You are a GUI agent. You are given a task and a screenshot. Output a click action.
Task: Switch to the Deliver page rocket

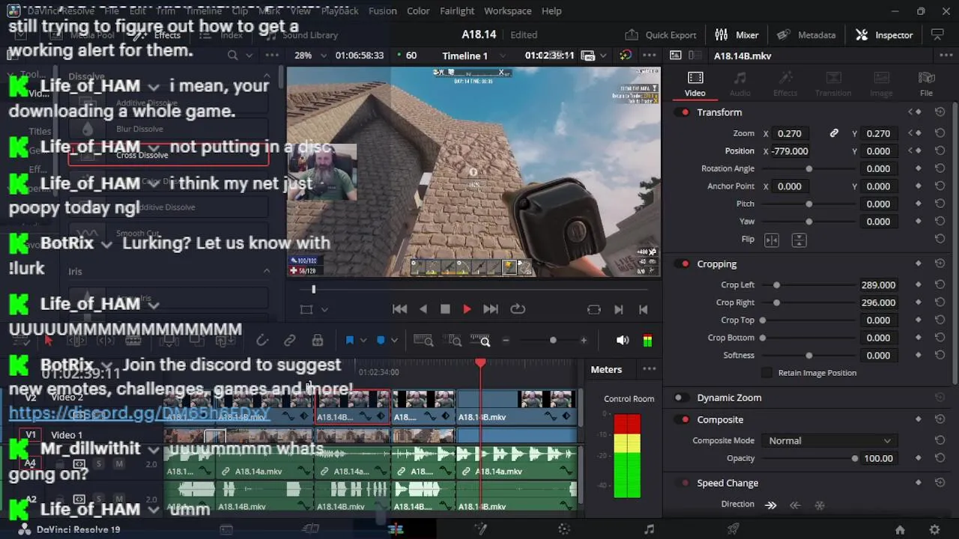pos(733,529)
